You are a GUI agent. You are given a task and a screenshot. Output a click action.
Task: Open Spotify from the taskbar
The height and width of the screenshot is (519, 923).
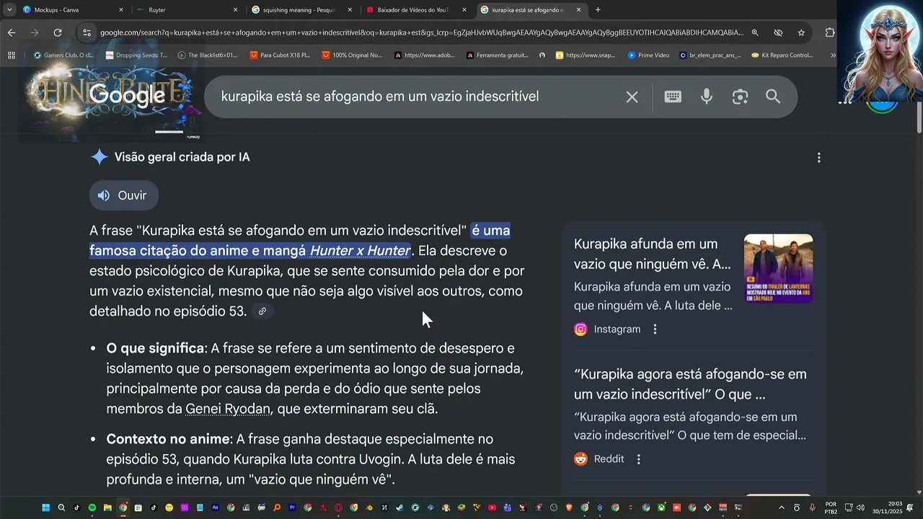[92, 507]
